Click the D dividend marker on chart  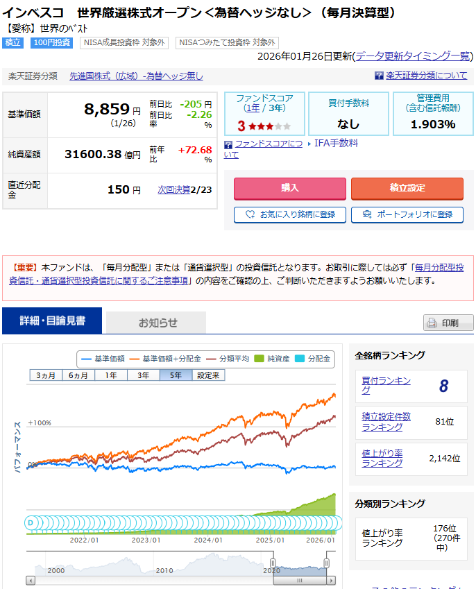31,522
